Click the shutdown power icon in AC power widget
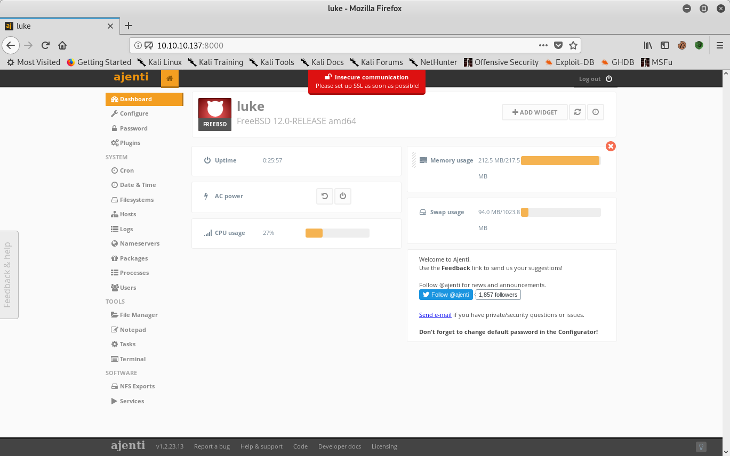730x456 pixels. point(343,196)
